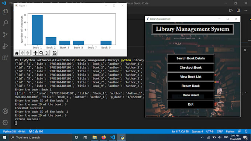Viewport: 251px width, 141px height.
Task: Open the Explorer view in activity bar
Action: [x=5, y=12]
